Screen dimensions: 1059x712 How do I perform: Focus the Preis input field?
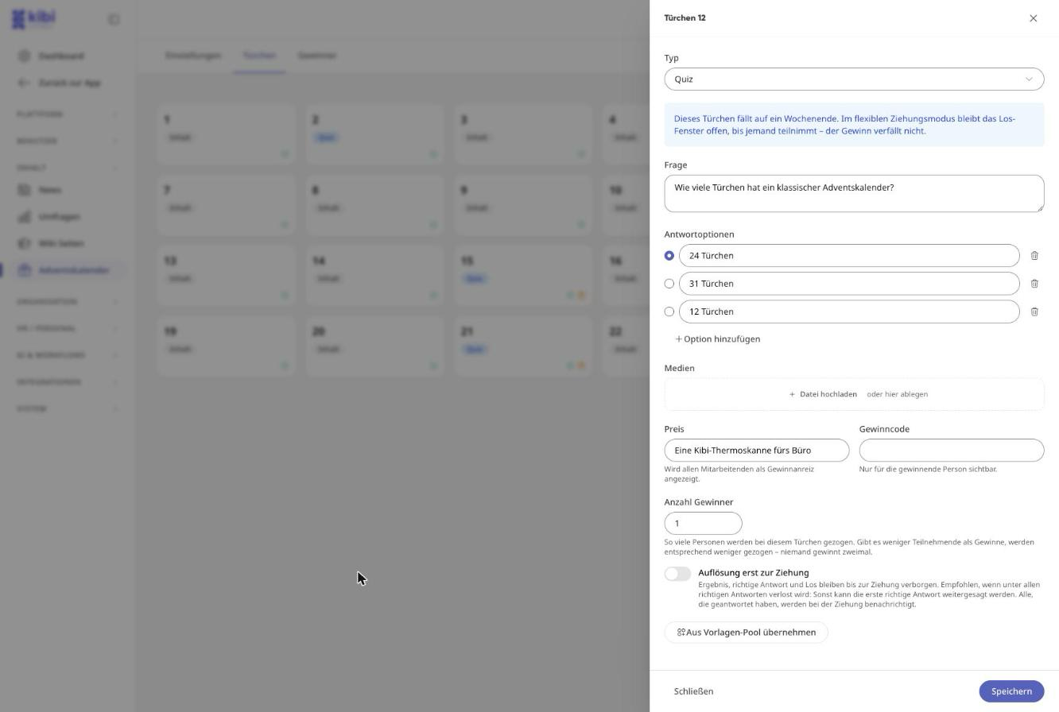click(x=756, y=451)
